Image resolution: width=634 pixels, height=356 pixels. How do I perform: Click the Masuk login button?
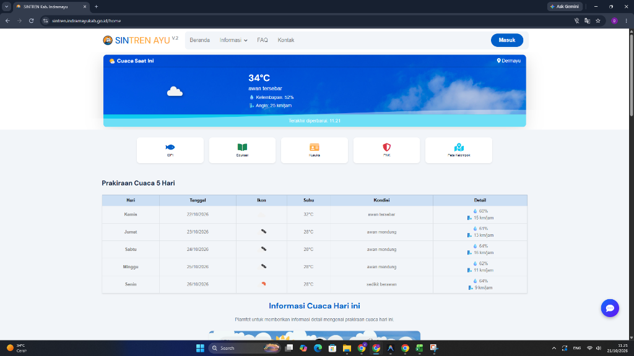tap(507, 40)
